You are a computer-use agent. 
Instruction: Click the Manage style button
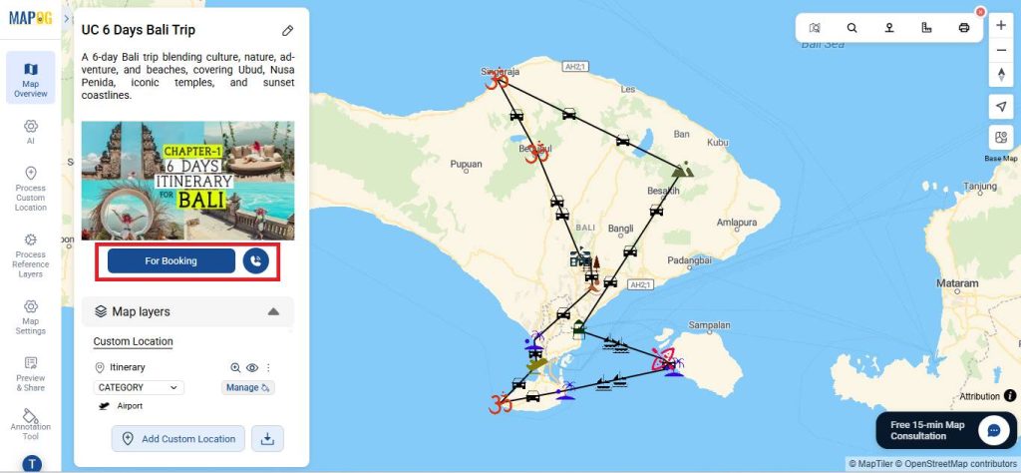[248, 387]
